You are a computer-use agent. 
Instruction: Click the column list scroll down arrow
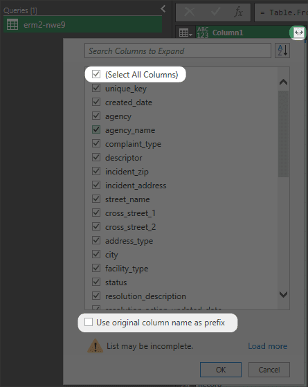click(283, 294)
